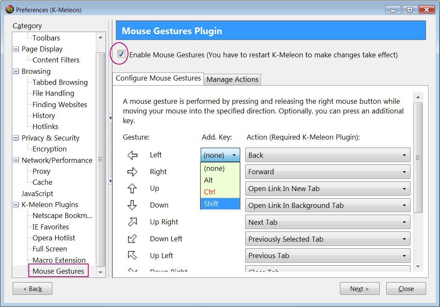The height and width of the screenshot is (307, 440).
Task: Select Finding Websites in category tree
Action: (60, 105)
